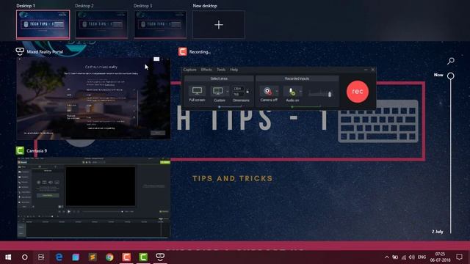This screenshot has width=470, height=264.
Task: Switch to Desktop 1 thumbnail
Action: [x=43, y=24]
